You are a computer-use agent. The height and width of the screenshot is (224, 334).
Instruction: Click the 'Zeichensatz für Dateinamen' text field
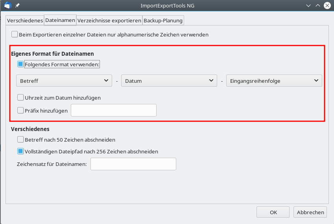click(x=133, y=164)
